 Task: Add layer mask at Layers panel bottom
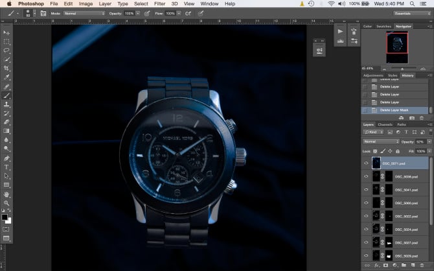[x=385, y=265]
